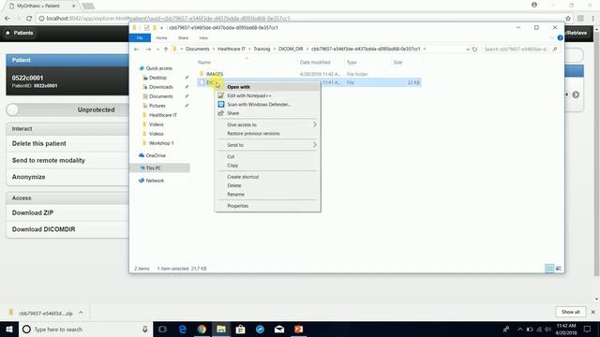Go forward in File Explorer

click(148, 49)
